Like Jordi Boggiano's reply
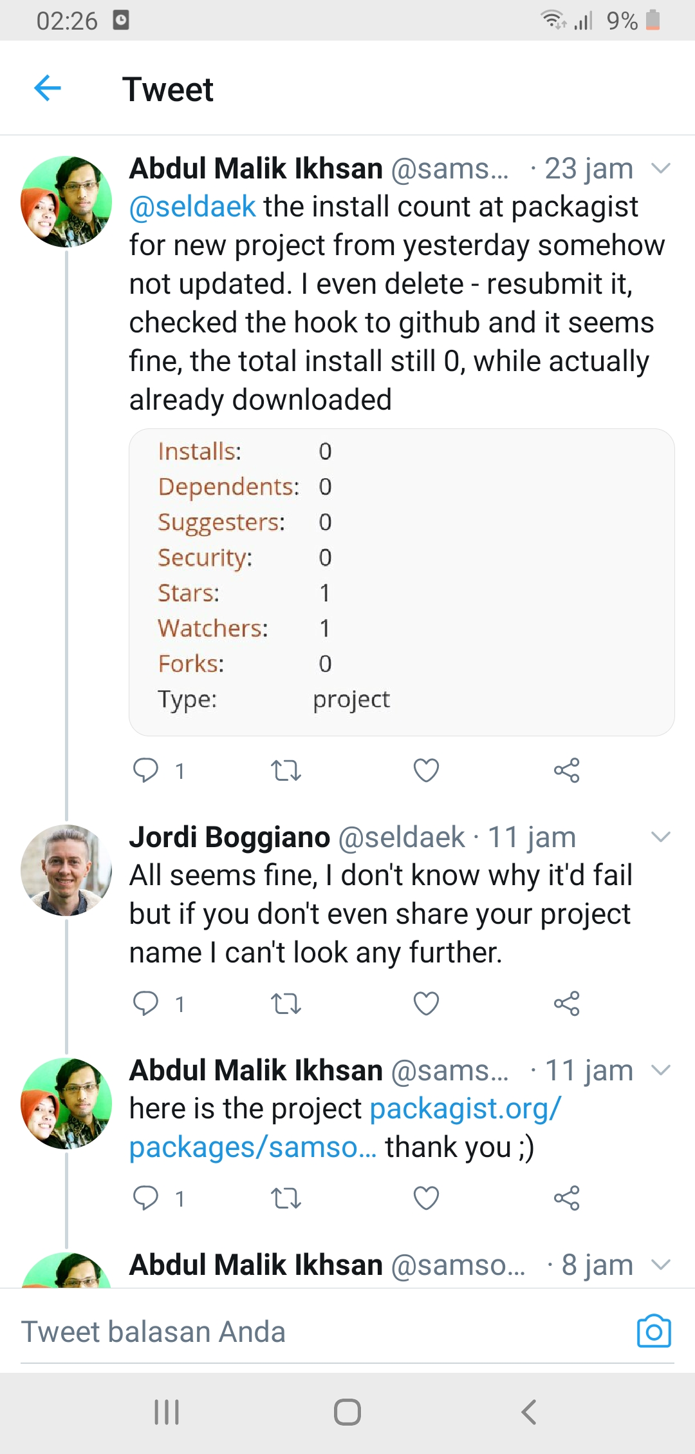Viewport: 695px width, 1454px height. (x=426, y=1003)
